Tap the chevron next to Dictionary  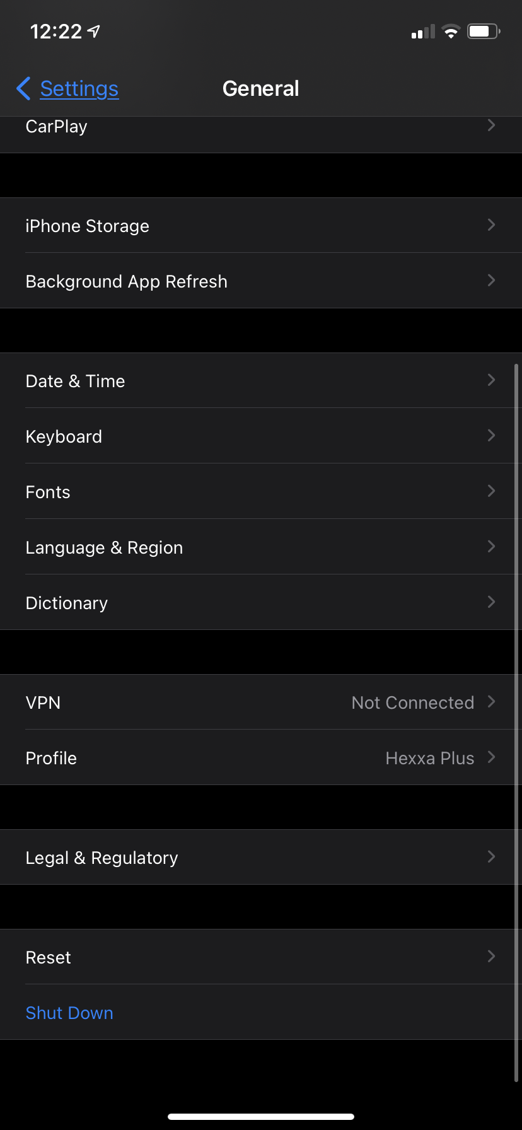coord(491,602)
